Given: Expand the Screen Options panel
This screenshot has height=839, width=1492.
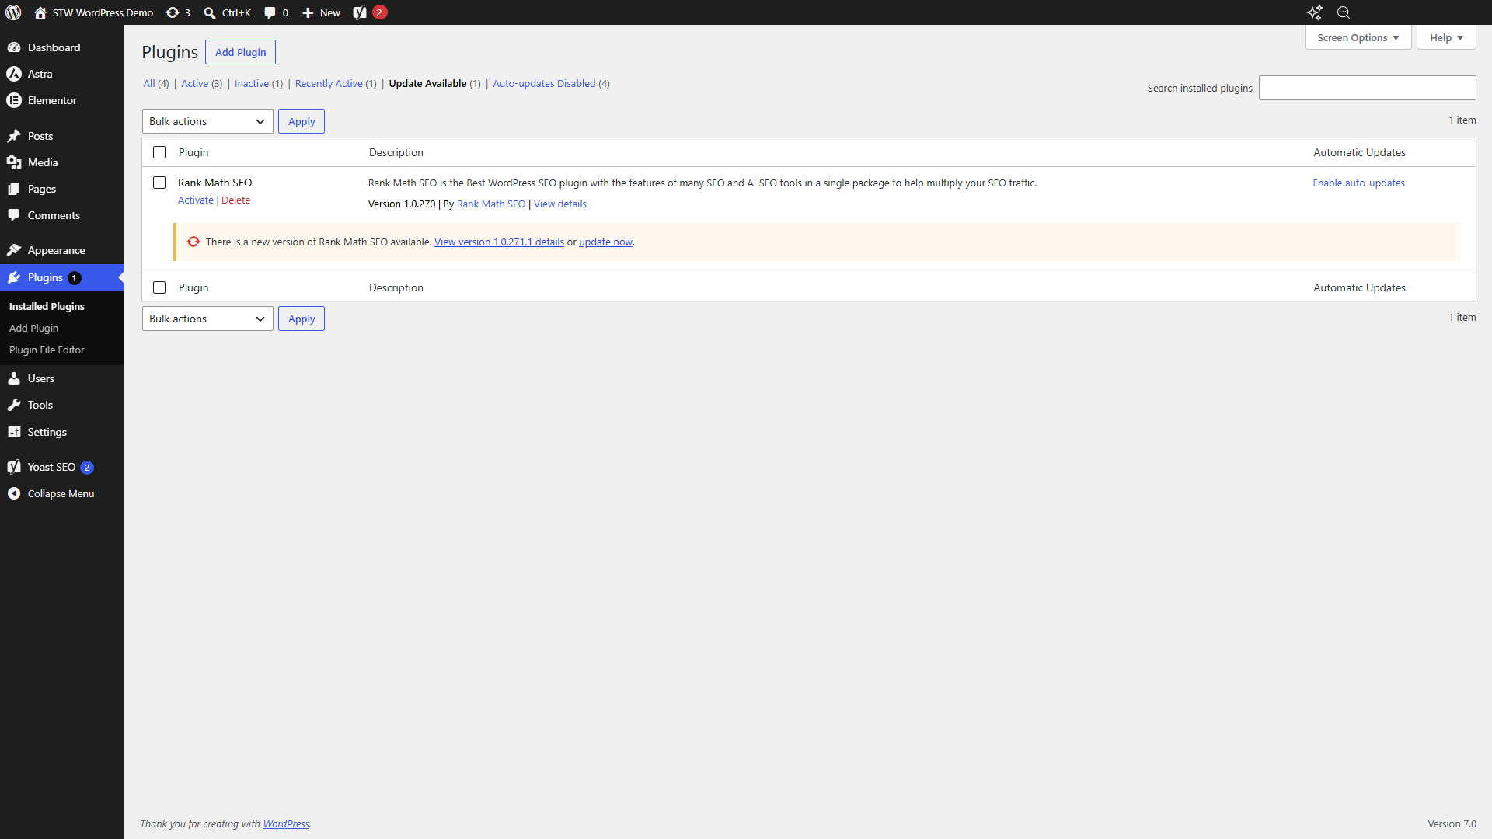Looking at the screenshot, I should click(1358, 37).
